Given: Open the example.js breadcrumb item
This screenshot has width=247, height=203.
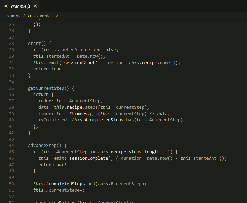Looking at the screenshot, I should (x=44, y=16).
